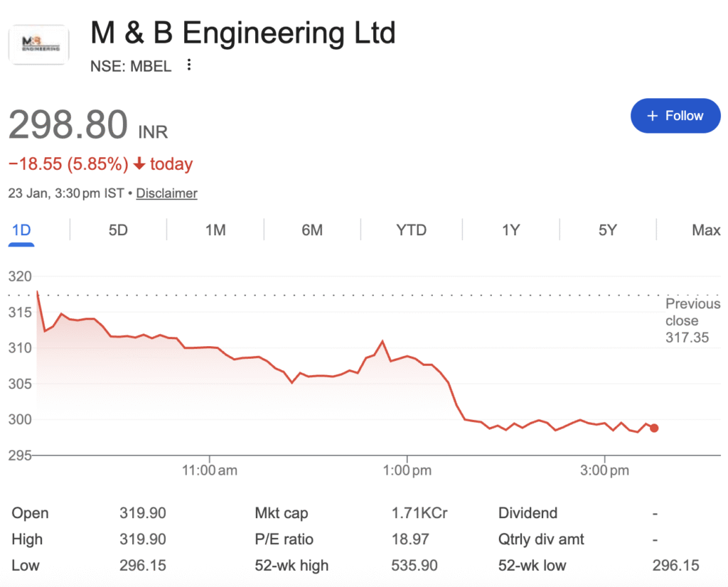Select the 1D chart range tab
Viewport: 728px width, 587px height.
(21, 230)
